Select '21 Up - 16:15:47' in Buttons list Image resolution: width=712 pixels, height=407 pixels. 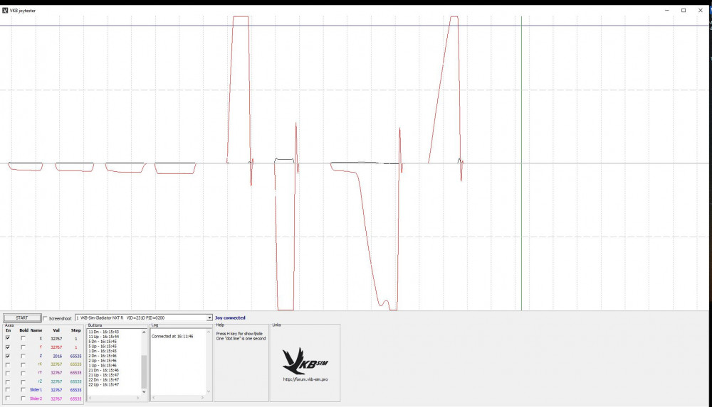point(103,375)
